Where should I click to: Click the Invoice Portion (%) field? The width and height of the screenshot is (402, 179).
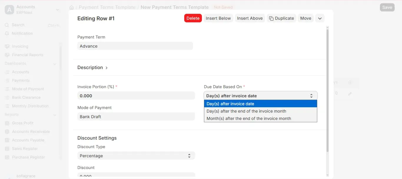136,96
